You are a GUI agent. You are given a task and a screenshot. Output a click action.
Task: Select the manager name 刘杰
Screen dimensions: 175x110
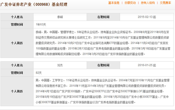60,65
